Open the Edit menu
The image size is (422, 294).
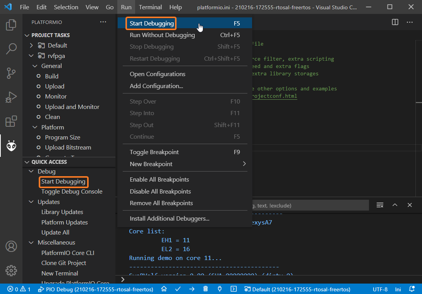41,7
